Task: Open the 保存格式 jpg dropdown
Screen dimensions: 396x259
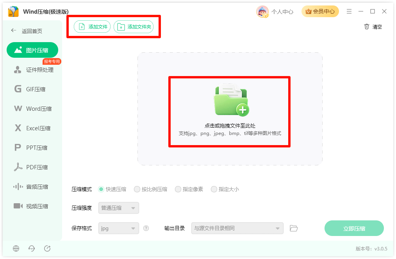Action: click(118, 228)
